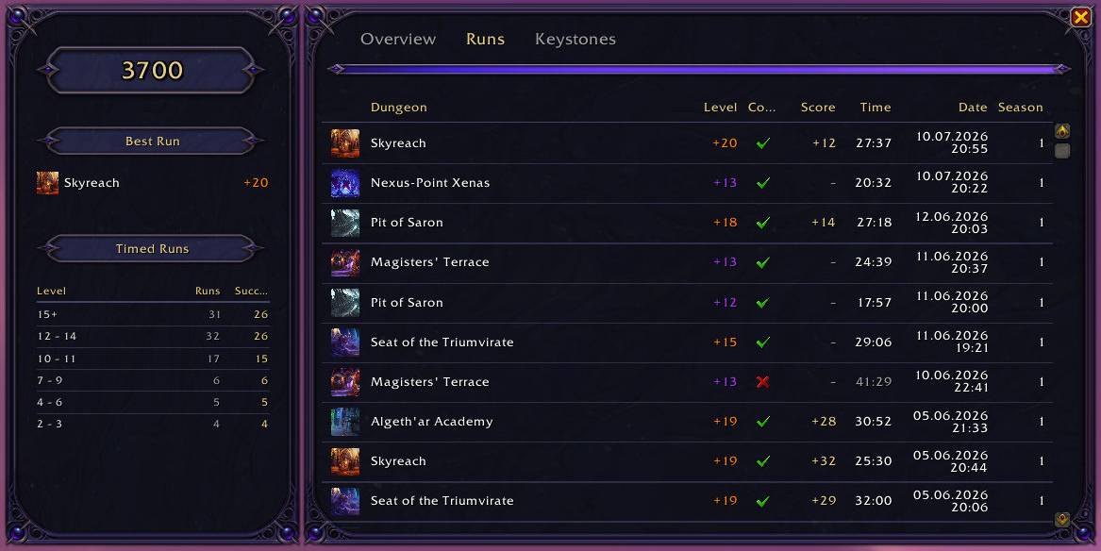
Task: Close the runs window with X button
Action: tap(1080, 17)
